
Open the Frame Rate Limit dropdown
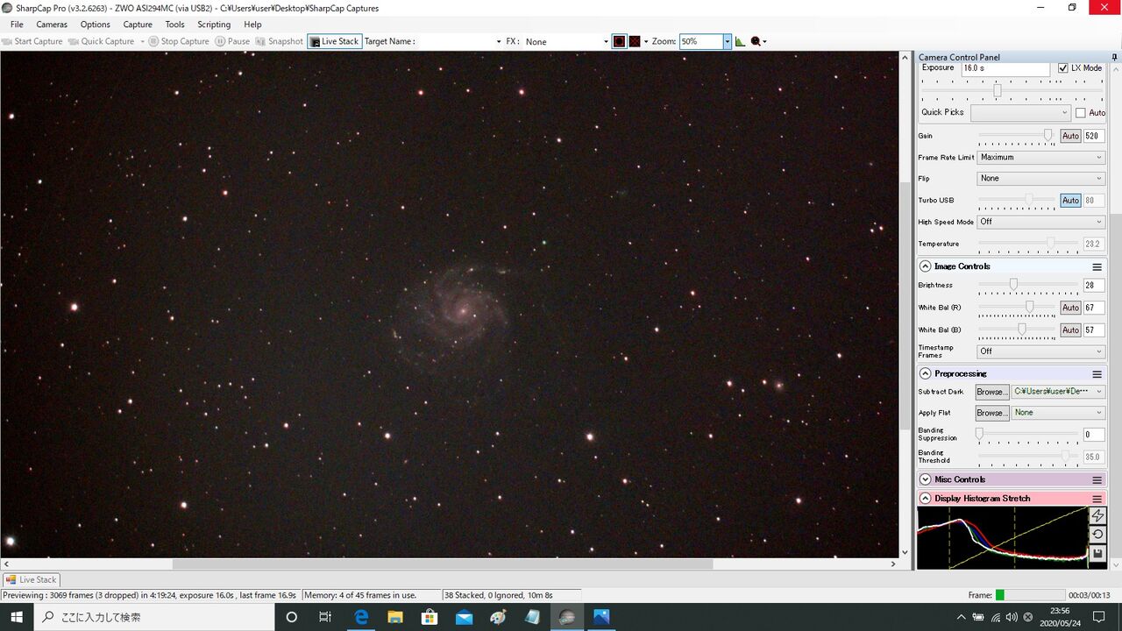1041,158
